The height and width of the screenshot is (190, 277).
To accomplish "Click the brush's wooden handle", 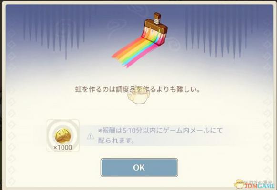I will coord(157,18).
